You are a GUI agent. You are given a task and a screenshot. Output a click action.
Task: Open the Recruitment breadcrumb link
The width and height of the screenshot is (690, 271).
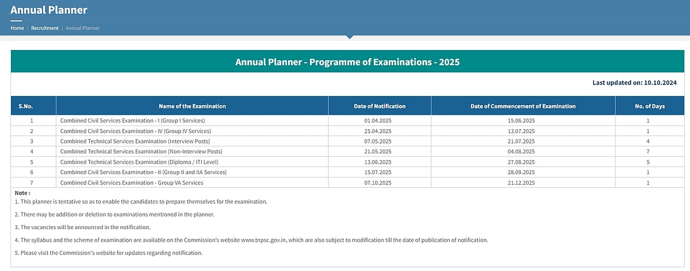pyautogui.click(x=45, y=28)
